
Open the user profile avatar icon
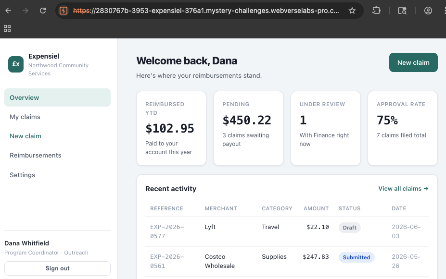click(x=428, y=11)
